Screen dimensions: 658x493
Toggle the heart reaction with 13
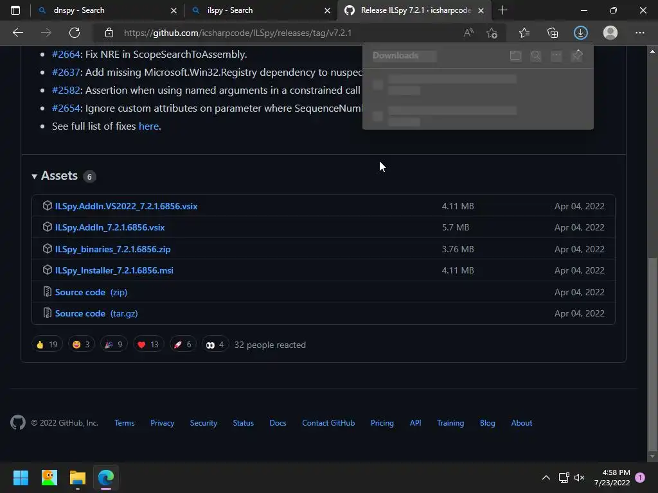(148, 345)
